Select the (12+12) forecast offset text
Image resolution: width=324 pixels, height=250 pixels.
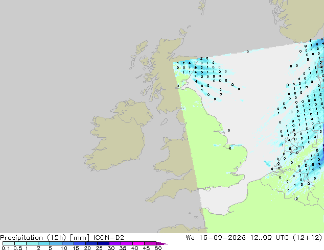(x=308, y=238)
